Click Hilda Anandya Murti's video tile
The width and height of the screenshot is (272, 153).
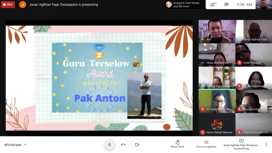click(217, 55)
